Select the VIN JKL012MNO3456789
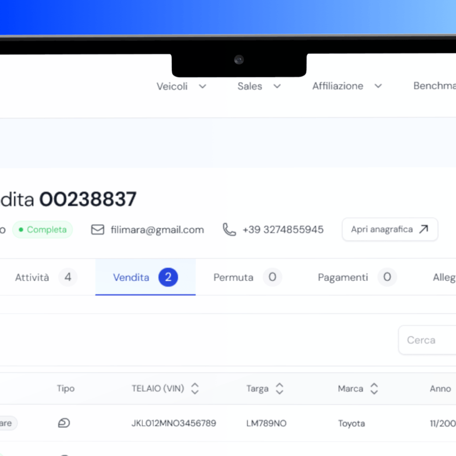This screenshot has height=456, width=456. click(174, 423)
